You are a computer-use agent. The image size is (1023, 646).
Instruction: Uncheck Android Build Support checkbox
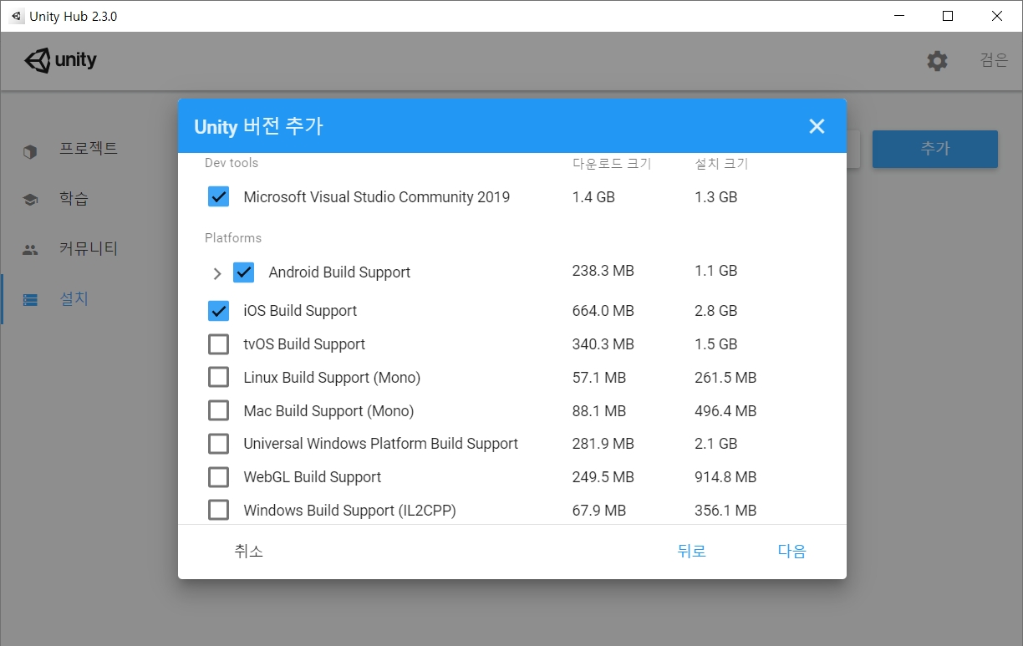point(243,272)
